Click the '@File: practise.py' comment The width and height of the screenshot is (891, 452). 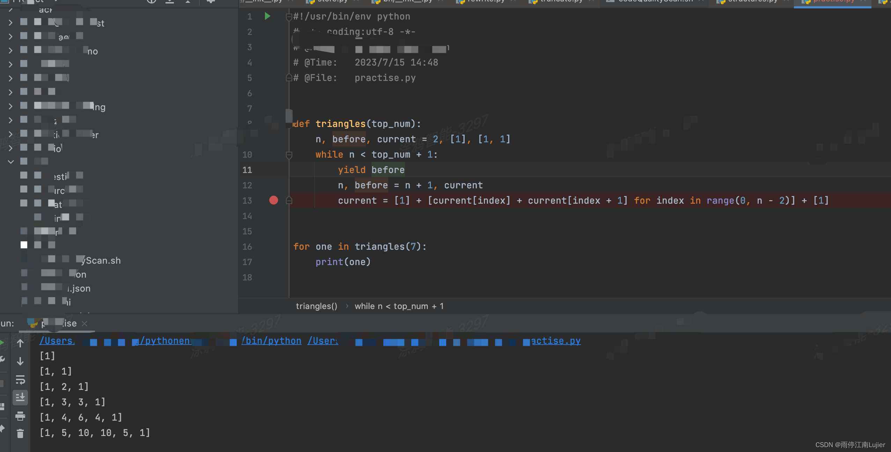pos(354,78)
